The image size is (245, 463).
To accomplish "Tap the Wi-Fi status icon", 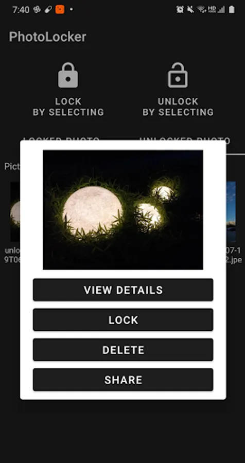I will tap(202, 9).
